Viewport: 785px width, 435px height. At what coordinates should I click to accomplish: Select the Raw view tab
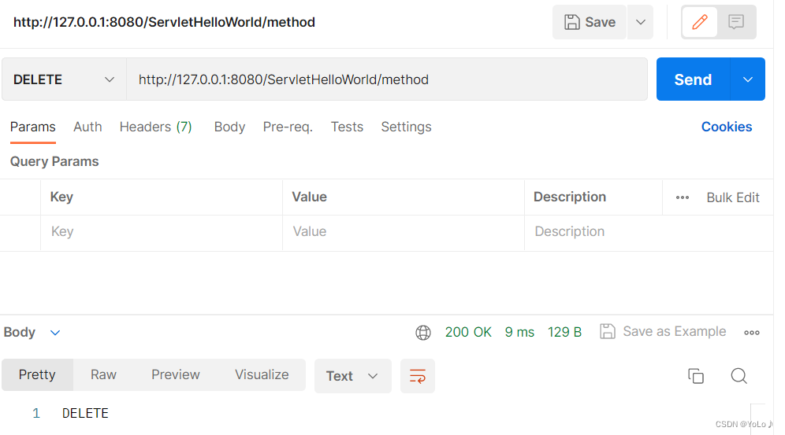point(103,374)
